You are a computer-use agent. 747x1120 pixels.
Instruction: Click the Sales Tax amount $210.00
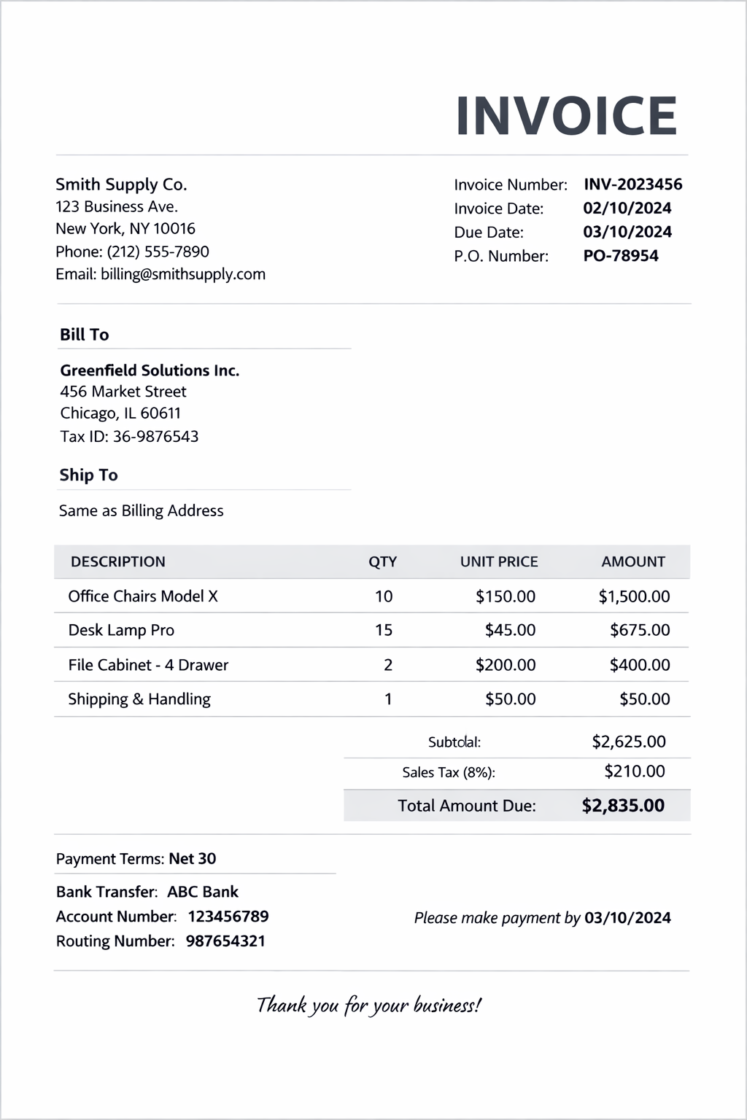click(634, 771)
